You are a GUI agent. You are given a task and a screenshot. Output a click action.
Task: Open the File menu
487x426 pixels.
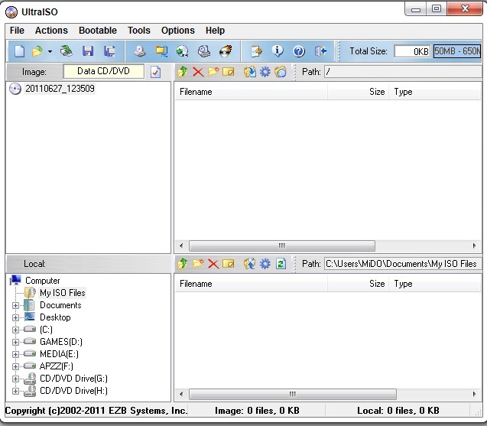pos(17,31)
